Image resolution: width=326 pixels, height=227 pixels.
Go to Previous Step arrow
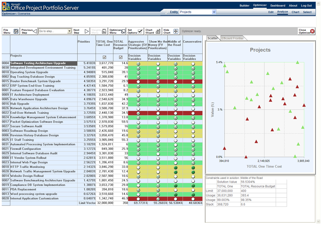[x=35, y=32]
